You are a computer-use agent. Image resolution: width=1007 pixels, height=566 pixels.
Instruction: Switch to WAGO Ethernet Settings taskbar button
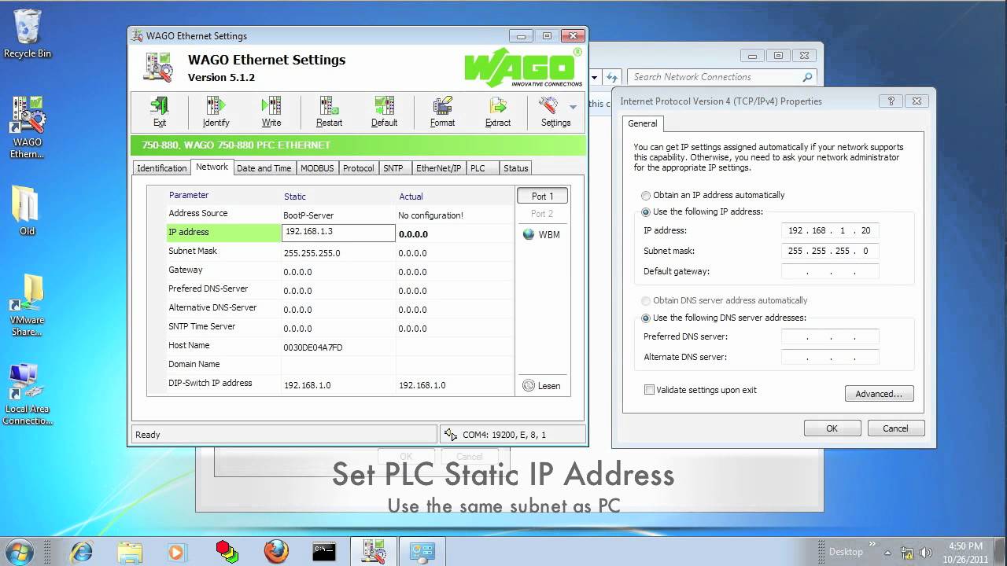click(374, 552)
